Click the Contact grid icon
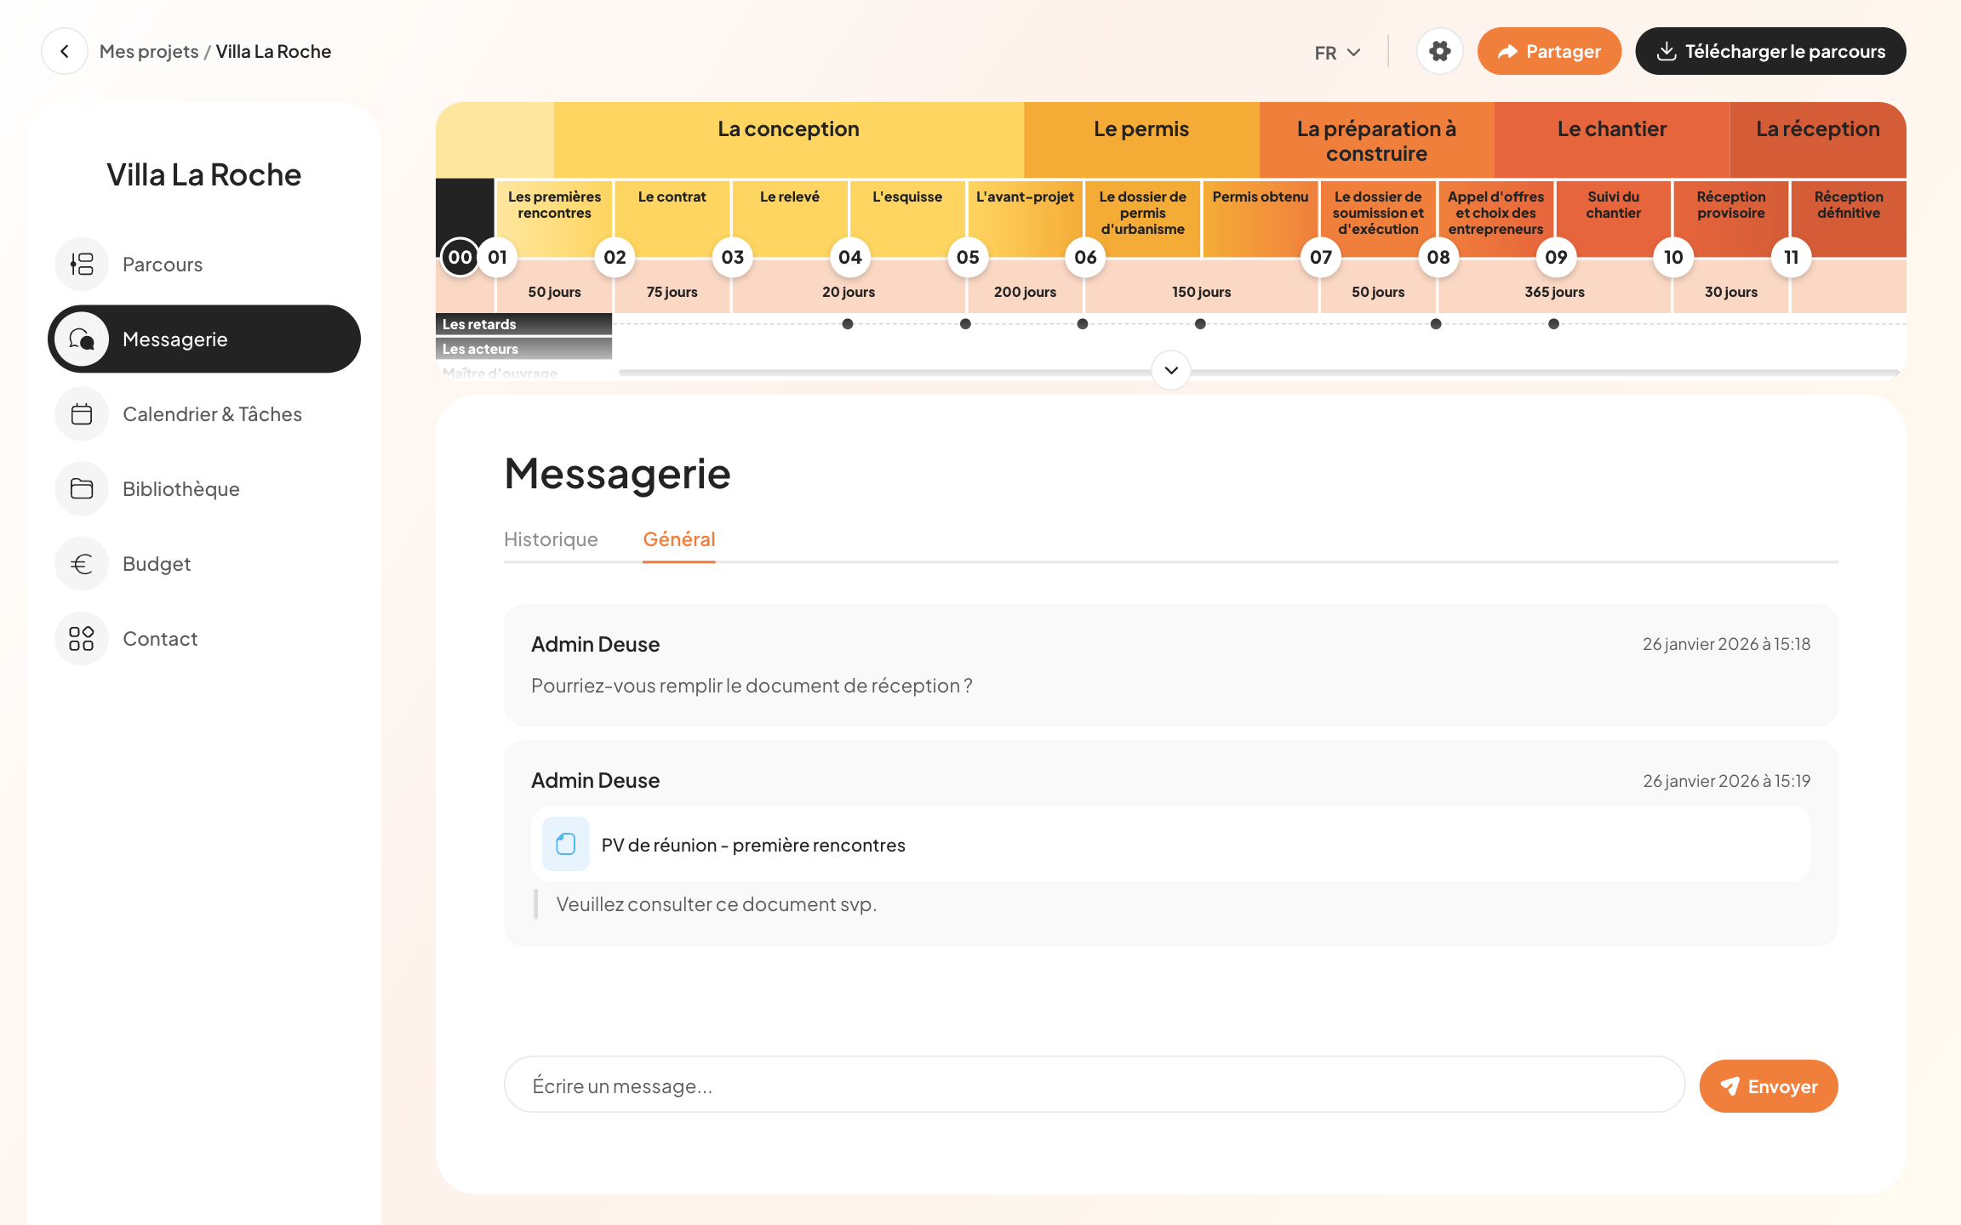Viewport: 1961px width, 1225px height. [x=82, y=639]
